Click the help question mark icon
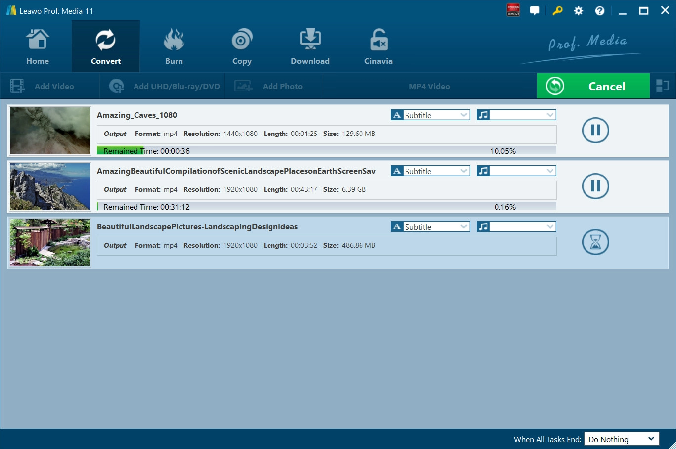This screenshot has width=676, height=449. click(600, 11)
